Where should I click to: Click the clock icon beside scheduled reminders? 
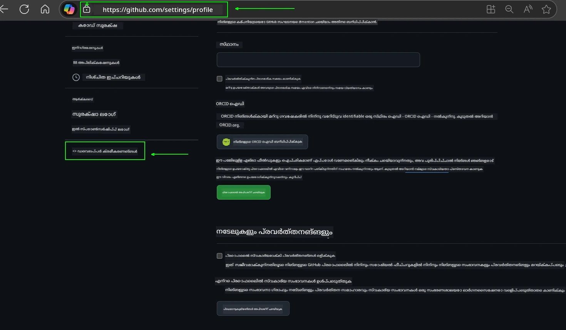pyautogui.click(x=76, y=77)
